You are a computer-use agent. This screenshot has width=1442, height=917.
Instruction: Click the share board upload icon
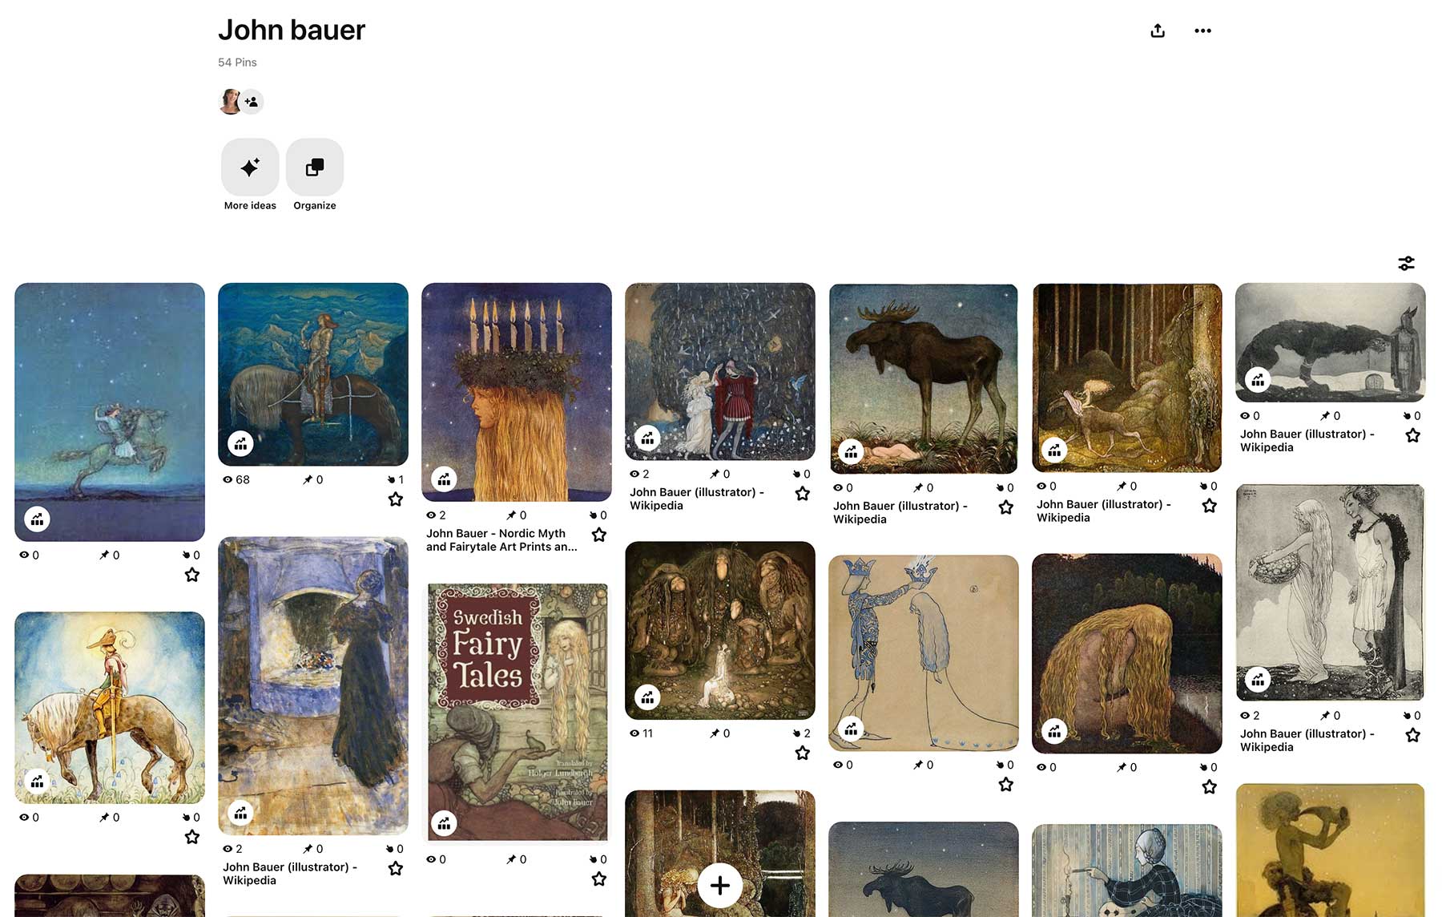1157,30
